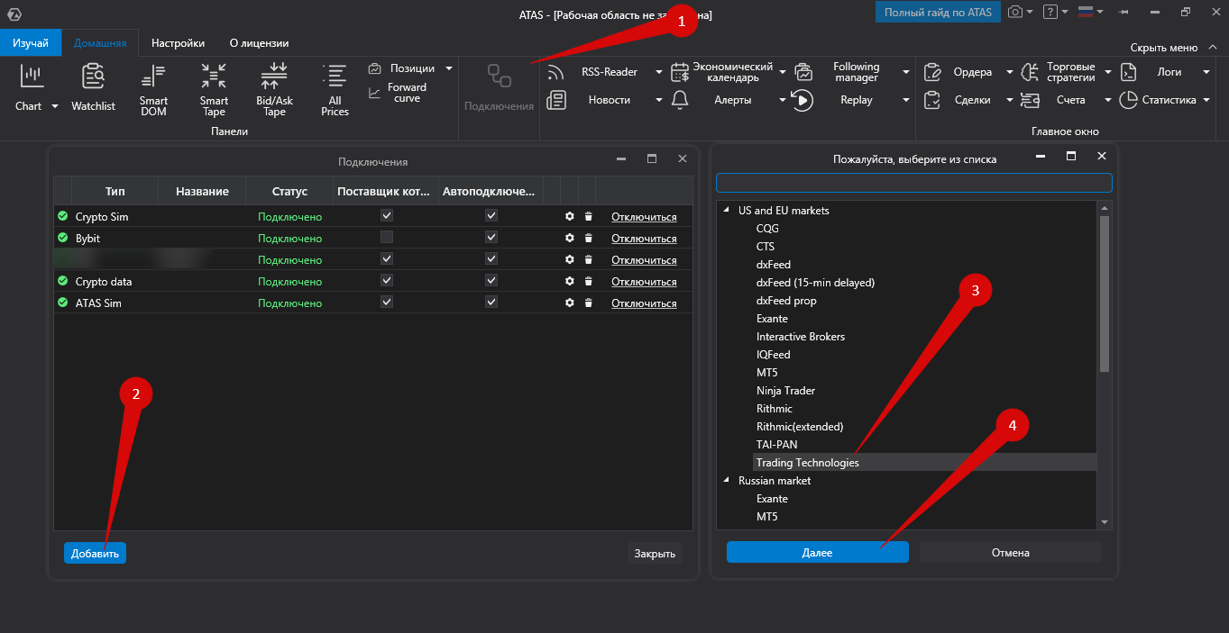Screen dimensions: 1229x633
Task: Expand the Following manager dropdown arrow
Action: pos(905,72)
